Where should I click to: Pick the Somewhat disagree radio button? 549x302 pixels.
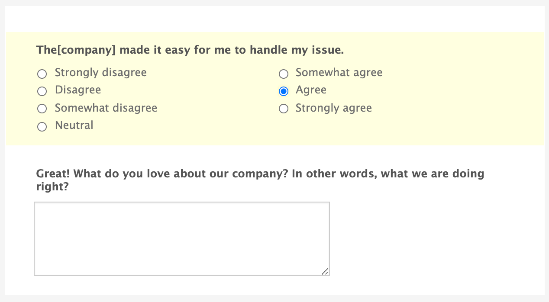pos(42,109)
